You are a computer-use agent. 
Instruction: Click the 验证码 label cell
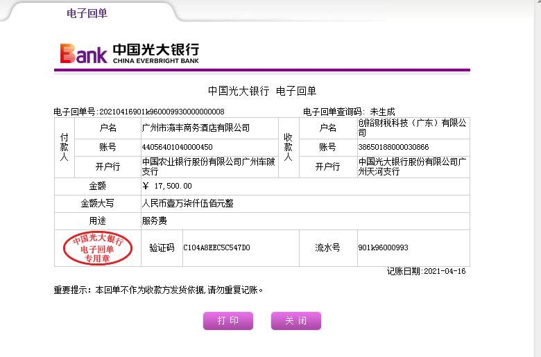coord(162,247)
